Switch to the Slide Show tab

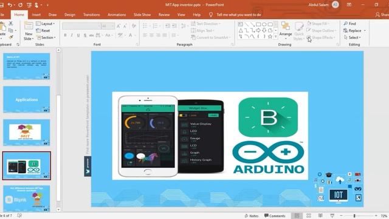(142, 15)
